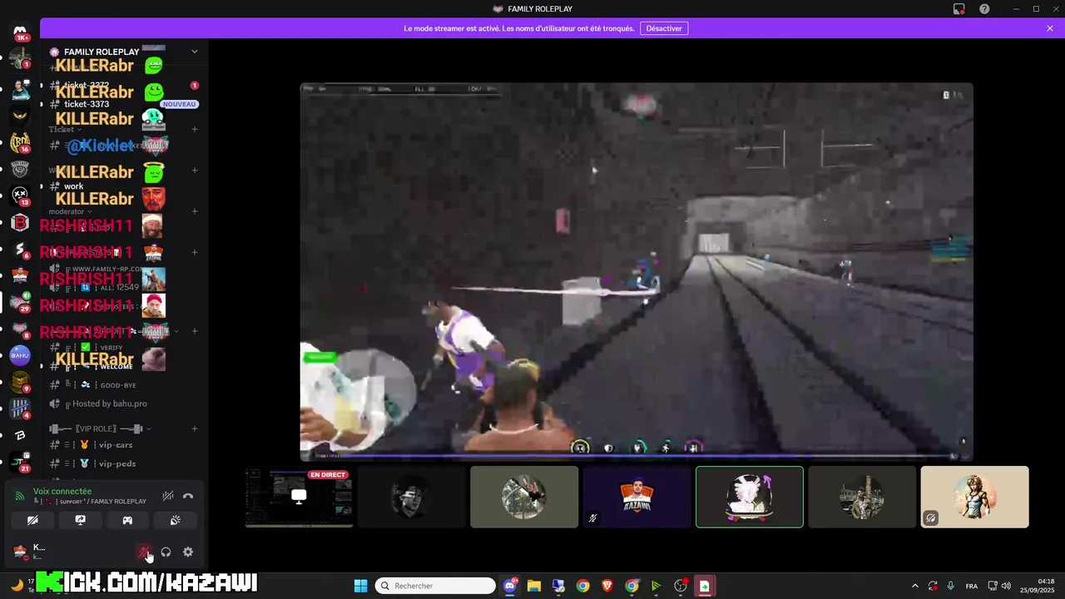The height and width of the screenshot is (599, 1065).
Task: Open the taskbar clock and date
Action: [x=1038, y=586]
